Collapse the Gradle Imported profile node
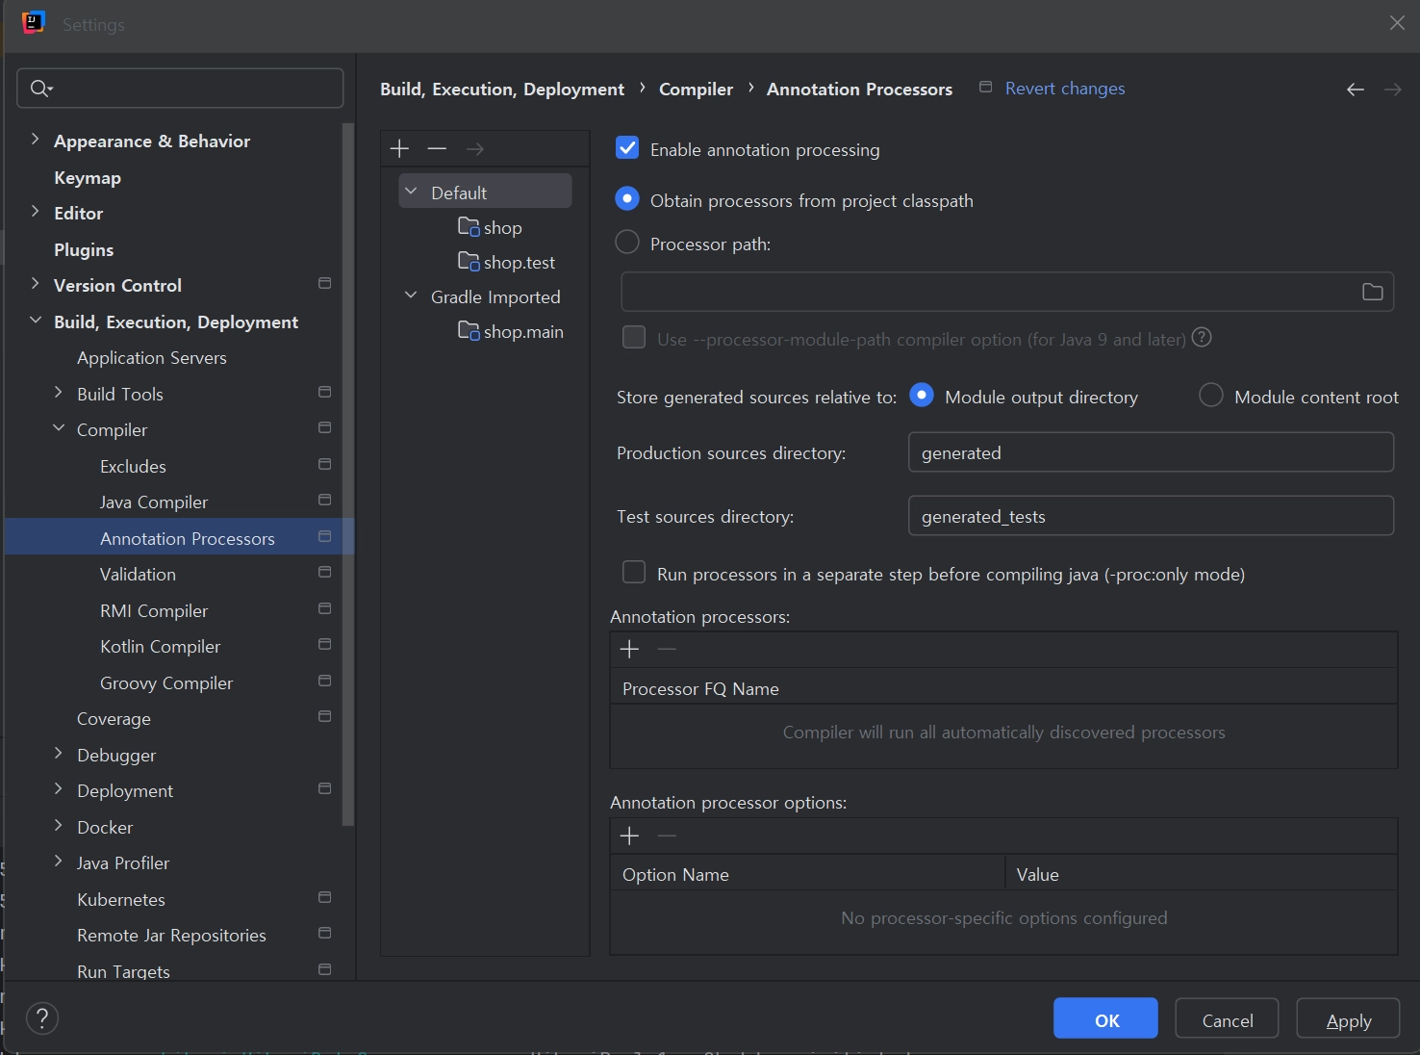Screen dimensions: 1420x1055 point(411,296)
